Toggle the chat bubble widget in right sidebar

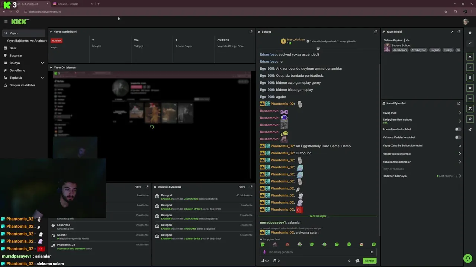point(470,88)
